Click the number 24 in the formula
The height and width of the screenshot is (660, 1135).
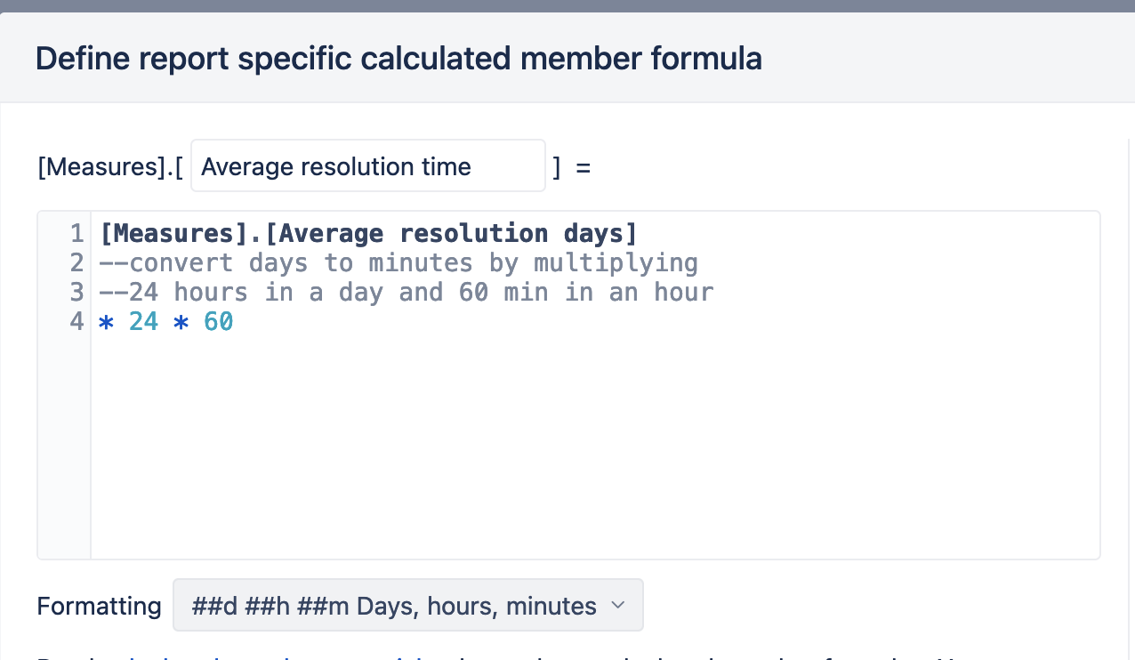[143, 322]
